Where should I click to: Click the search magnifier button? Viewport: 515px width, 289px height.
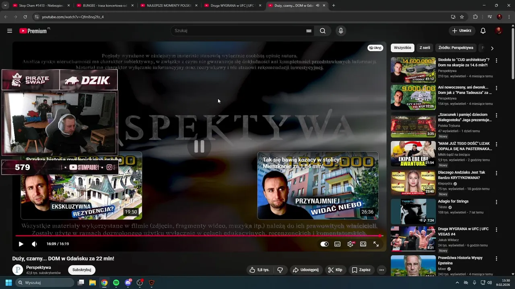pyautogui.click(x=323, y=31)
